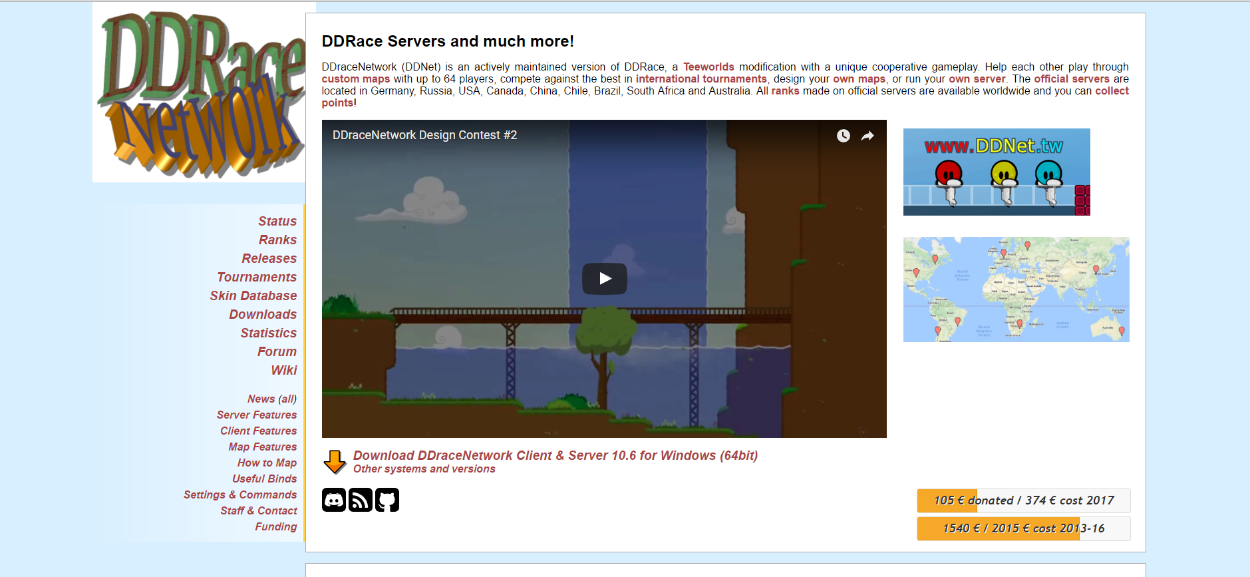Visit the Forum
The image size is (1250, 577).
point(277,351)
